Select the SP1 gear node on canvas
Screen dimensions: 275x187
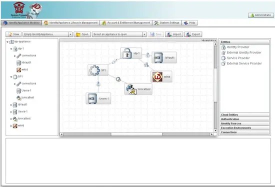pos(98,70)
